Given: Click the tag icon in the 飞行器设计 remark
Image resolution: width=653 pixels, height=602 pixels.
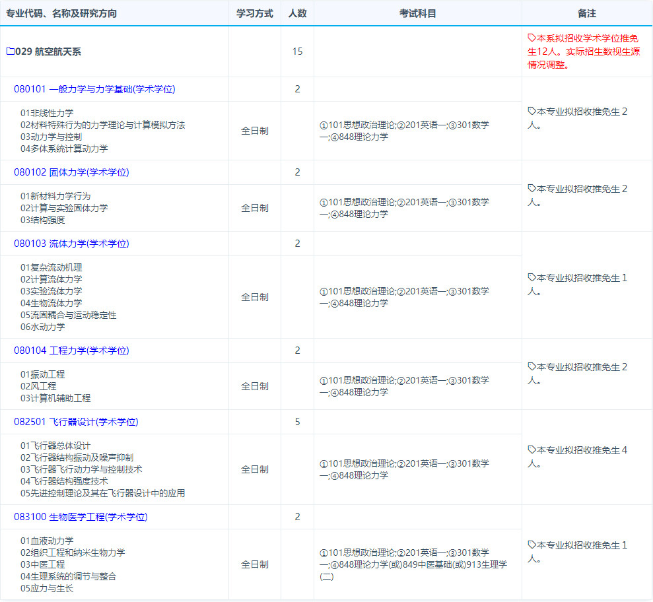Looking at the screenshot, I should [x=532, y=450].
